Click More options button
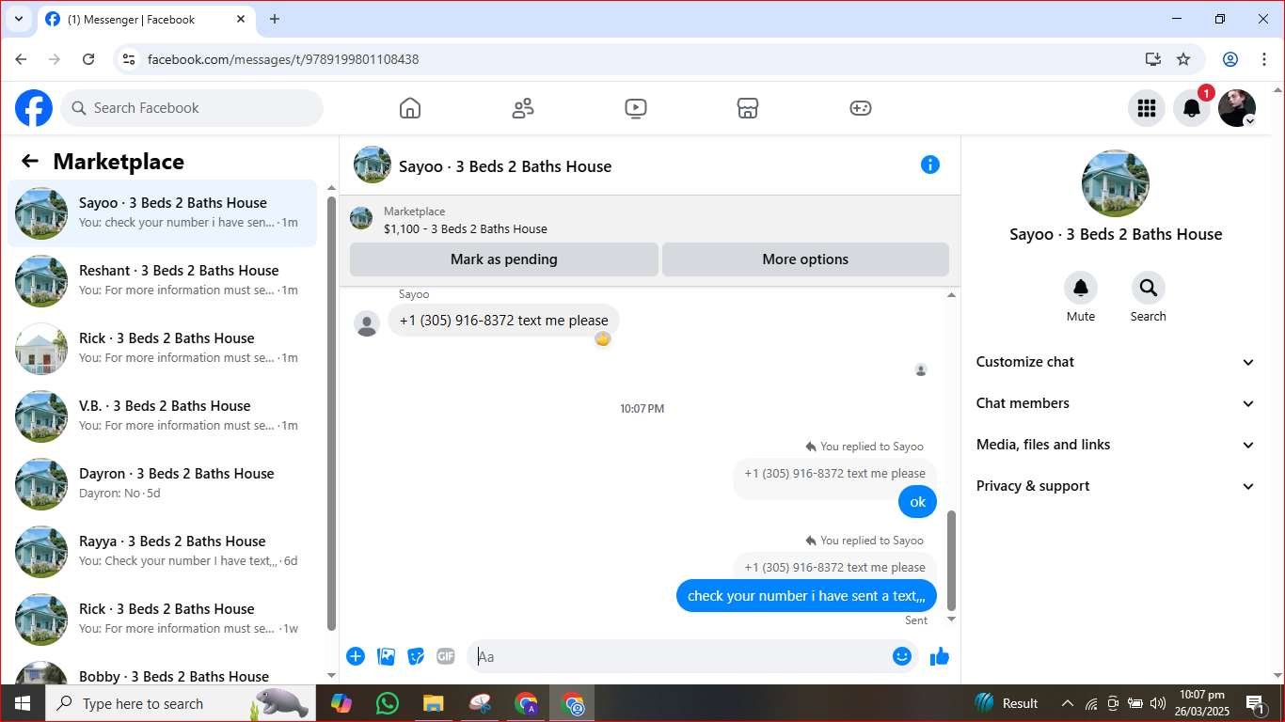 805,259
